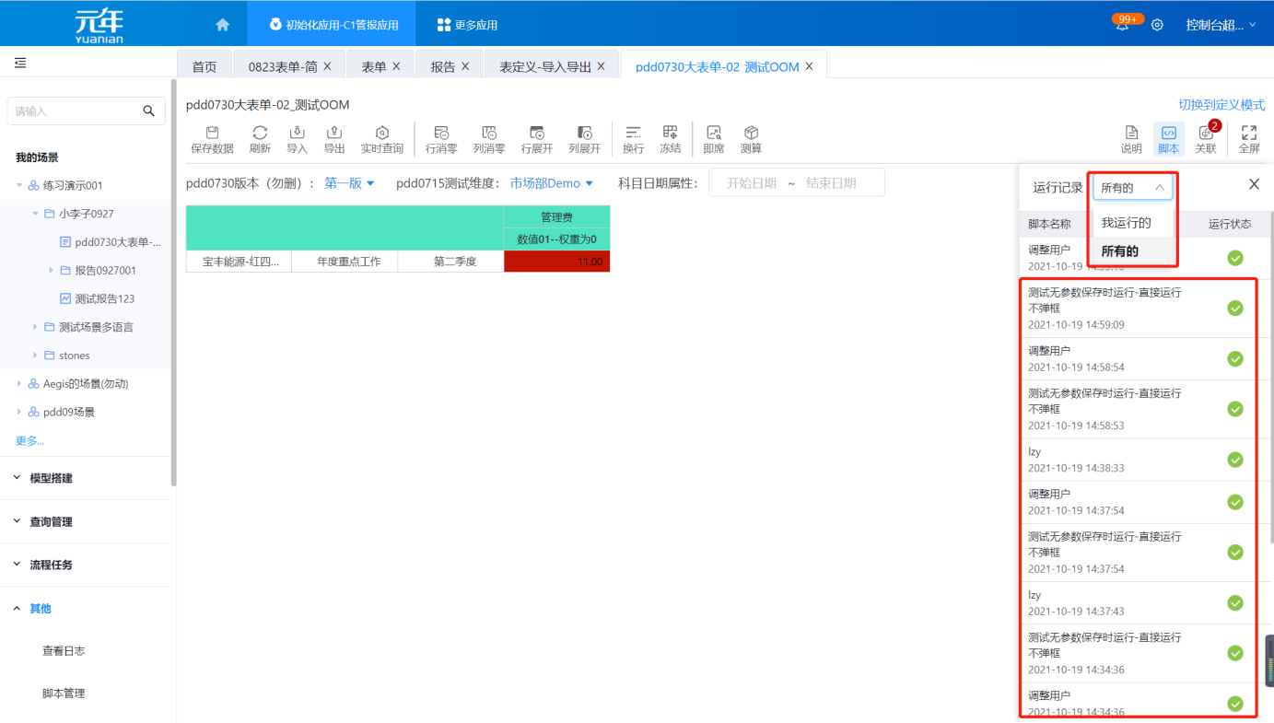The width and height of the screenshot is (1274, 723).
Task: Click the 开始日期 start date field
Action: pyautogui.click(x=751, y=183)
